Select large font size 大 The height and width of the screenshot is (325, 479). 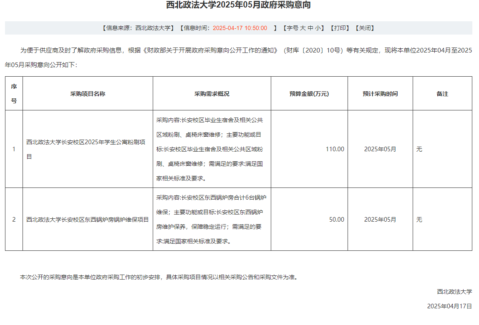click(303, 28)
